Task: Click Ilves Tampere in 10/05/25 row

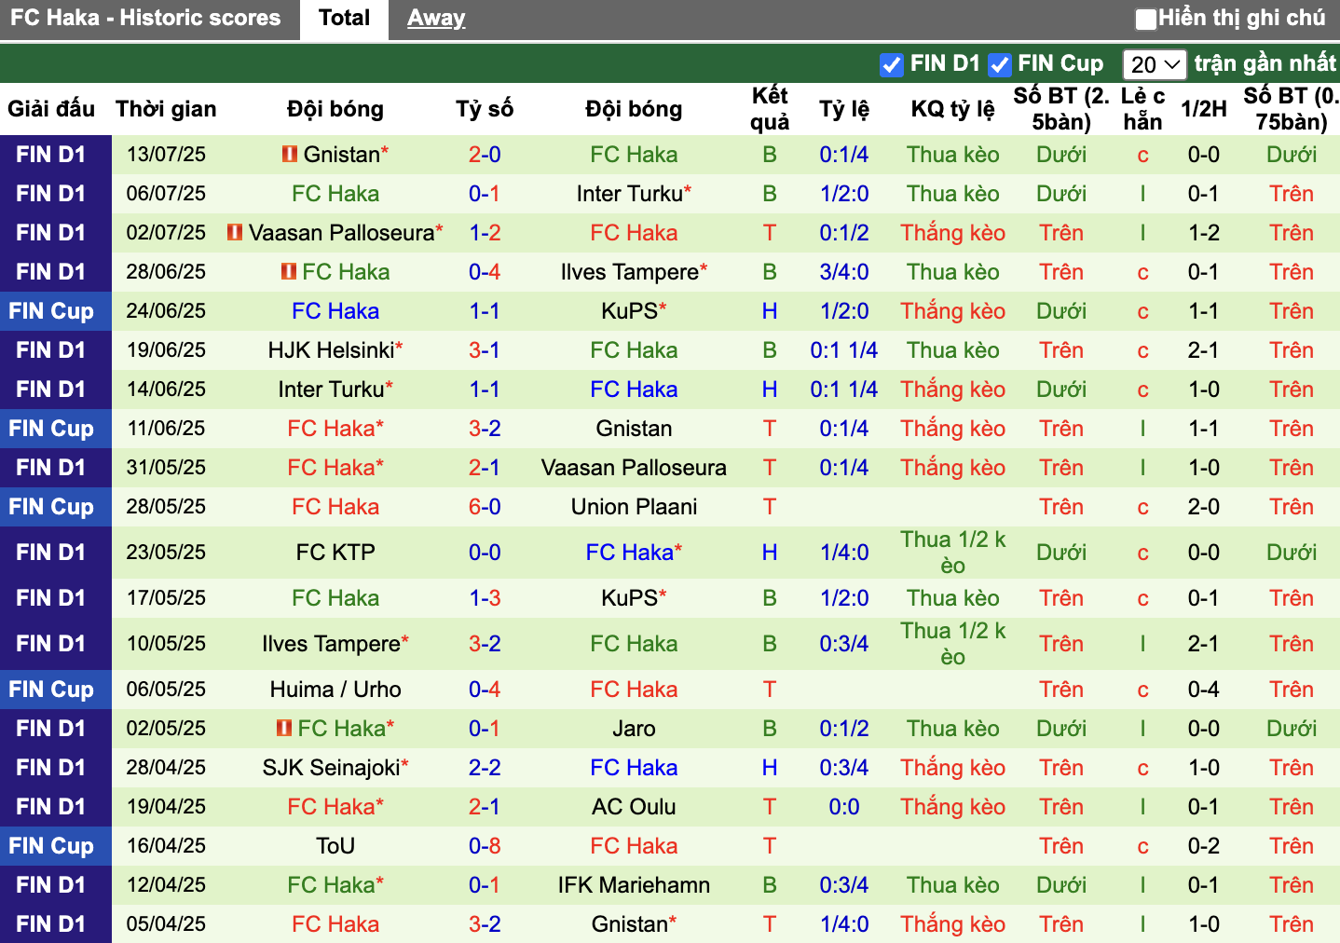Action: [331, 644]
